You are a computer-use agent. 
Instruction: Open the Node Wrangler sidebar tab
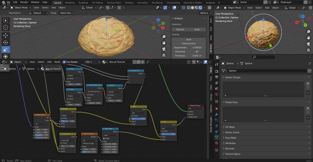pyautogui.click(x=211, y=124)
